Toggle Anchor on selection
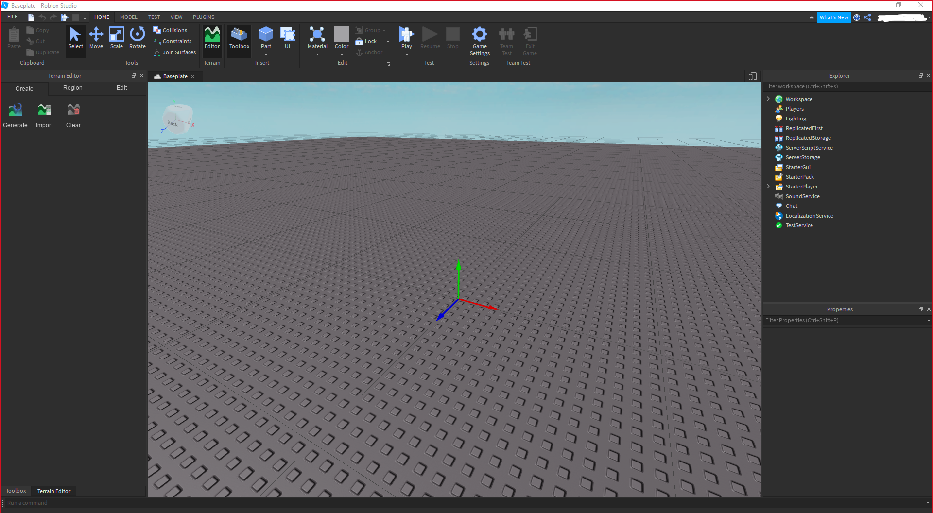This screenshot has height=513, width=933. [x=369, y=52]
